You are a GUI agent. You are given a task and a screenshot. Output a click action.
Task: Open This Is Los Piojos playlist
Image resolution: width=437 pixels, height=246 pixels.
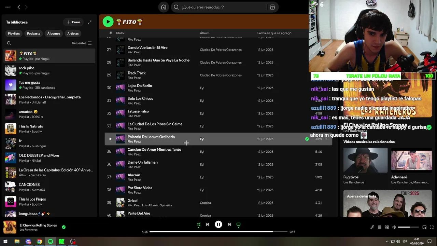(50, 202)
